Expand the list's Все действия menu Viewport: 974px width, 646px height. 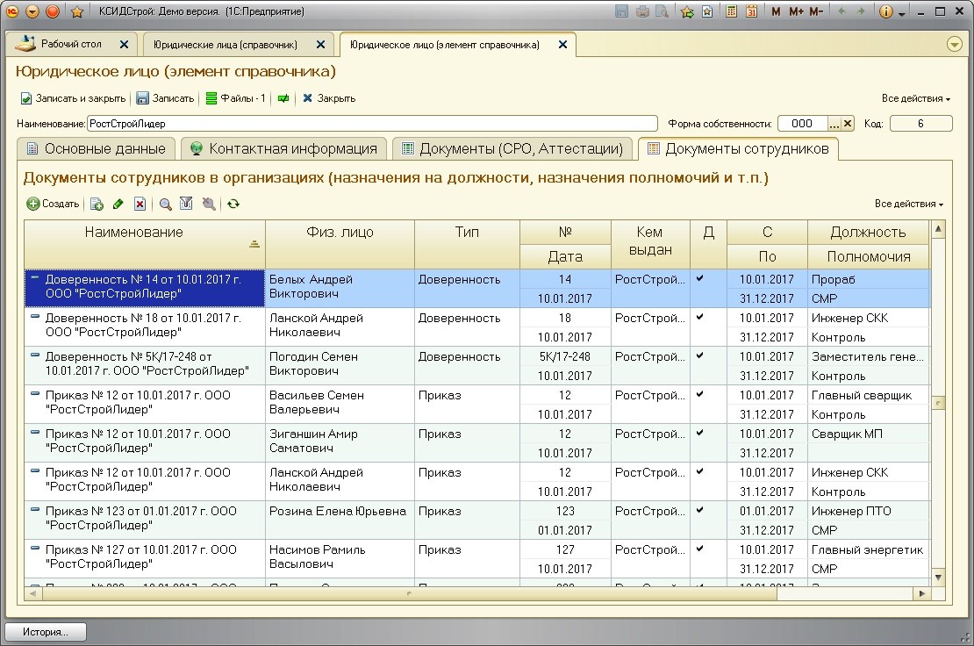(908, 204)
